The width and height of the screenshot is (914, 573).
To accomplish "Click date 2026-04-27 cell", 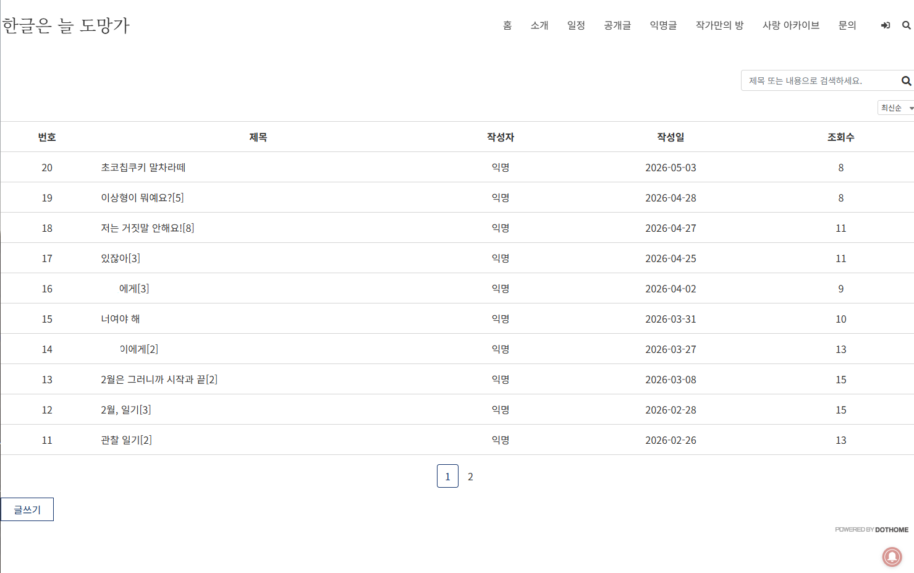I will click(671, 228).
